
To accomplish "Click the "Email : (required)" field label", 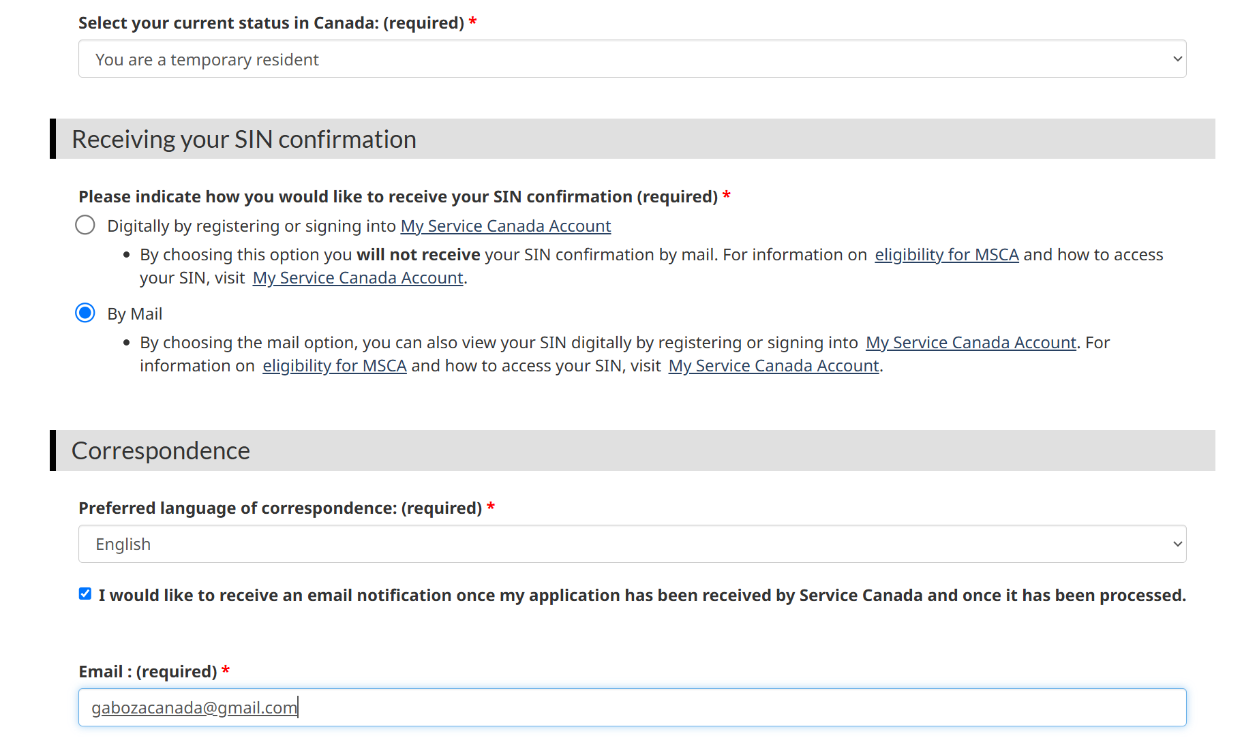I will coord(148,672).
